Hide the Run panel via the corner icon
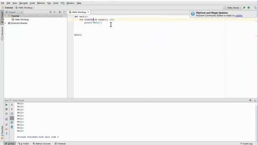Image resolution: width=258 pixels, height=145 pixels. (255, 100)
